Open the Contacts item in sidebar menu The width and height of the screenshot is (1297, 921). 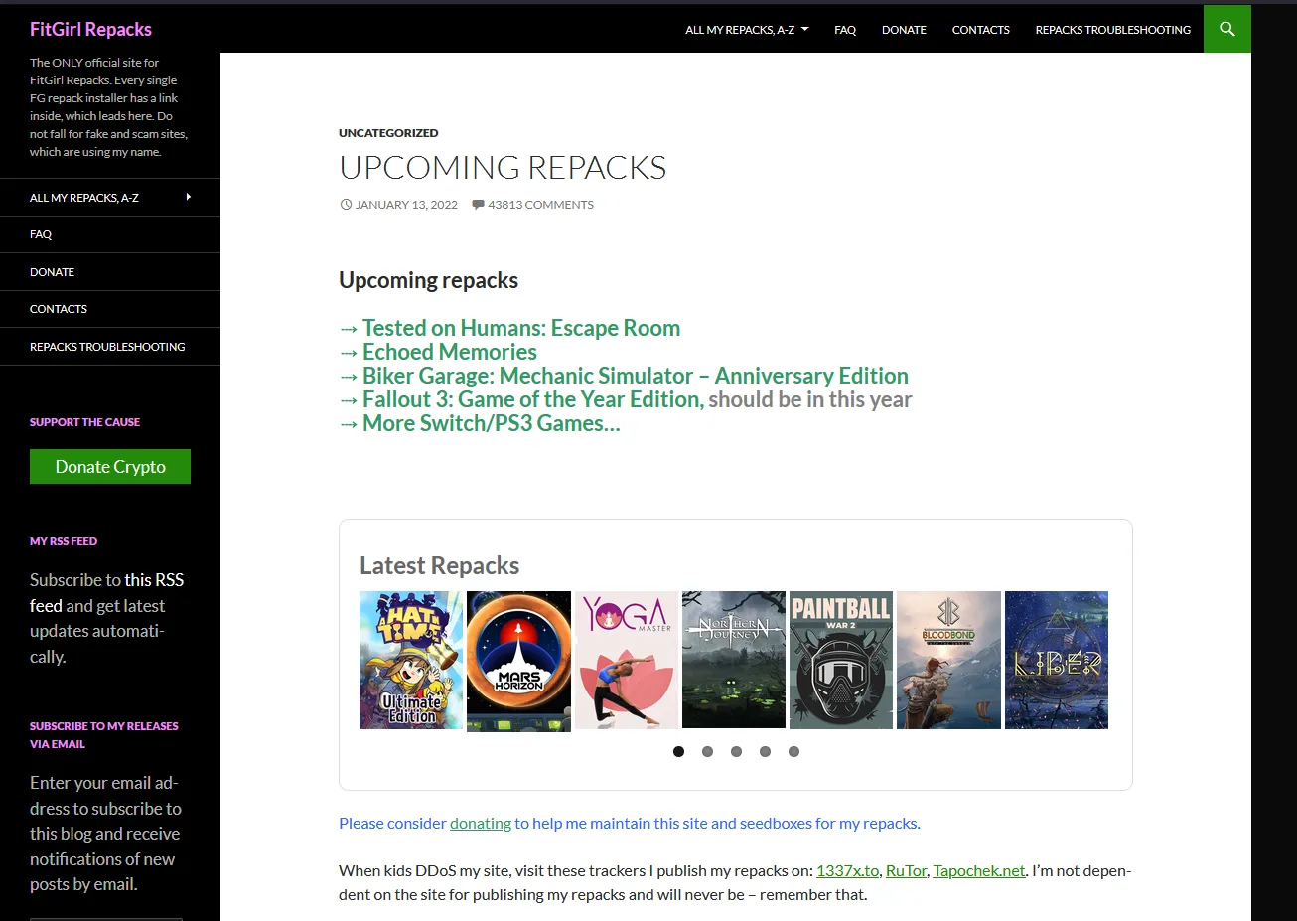click(x=59, y=309)
